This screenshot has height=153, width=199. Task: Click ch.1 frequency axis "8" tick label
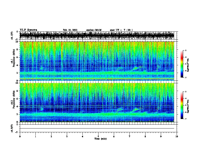pyautogui.click(x=17, y=49)
